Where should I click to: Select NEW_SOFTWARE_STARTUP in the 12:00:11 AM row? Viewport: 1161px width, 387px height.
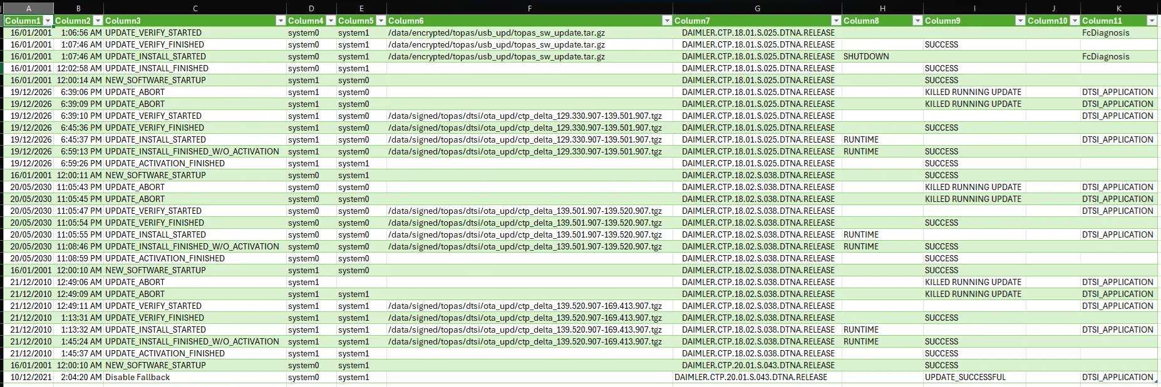tap(195, 175)
